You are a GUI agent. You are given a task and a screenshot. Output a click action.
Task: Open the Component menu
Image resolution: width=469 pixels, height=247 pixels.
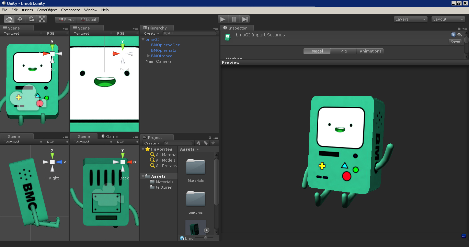[71, 10]
